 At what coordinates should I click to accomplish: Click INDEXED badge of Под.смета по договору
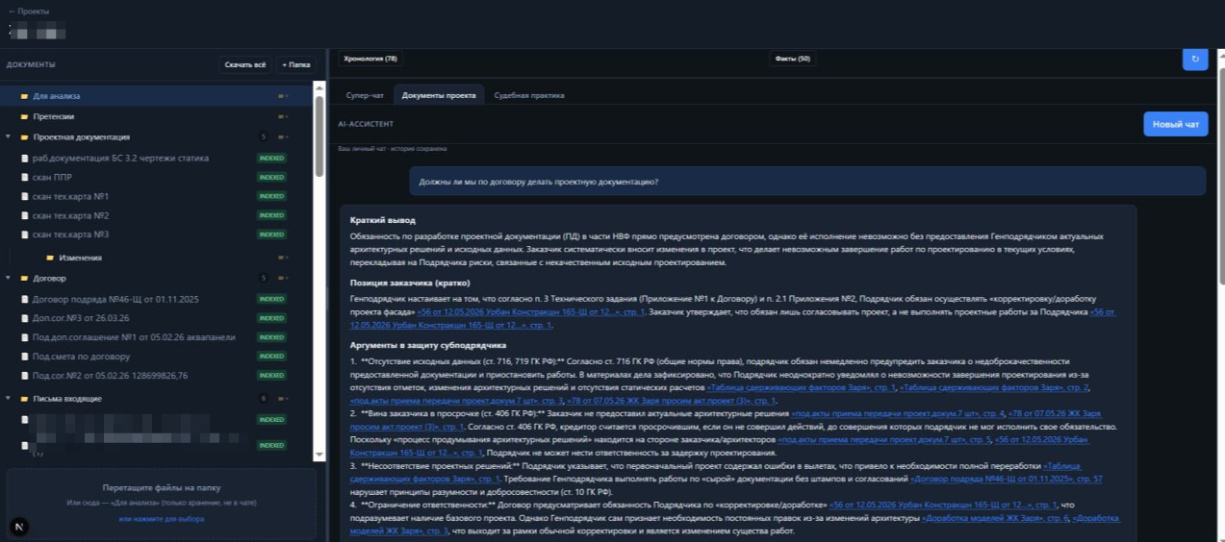pyautogui.click(x=271, y=356)
